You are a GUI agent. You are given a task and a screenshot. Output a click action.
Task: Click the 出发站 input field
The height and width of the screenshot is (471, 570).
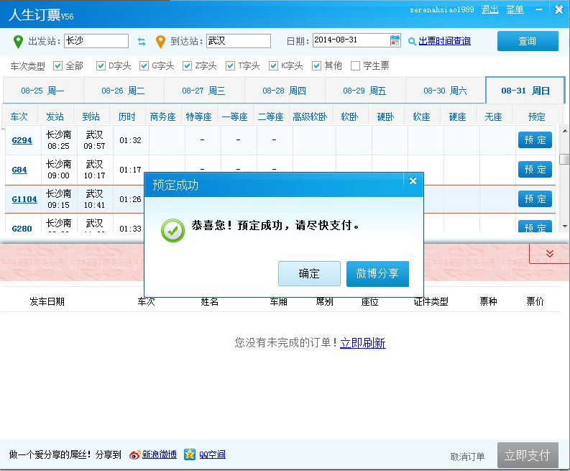(x=96, y=41)
